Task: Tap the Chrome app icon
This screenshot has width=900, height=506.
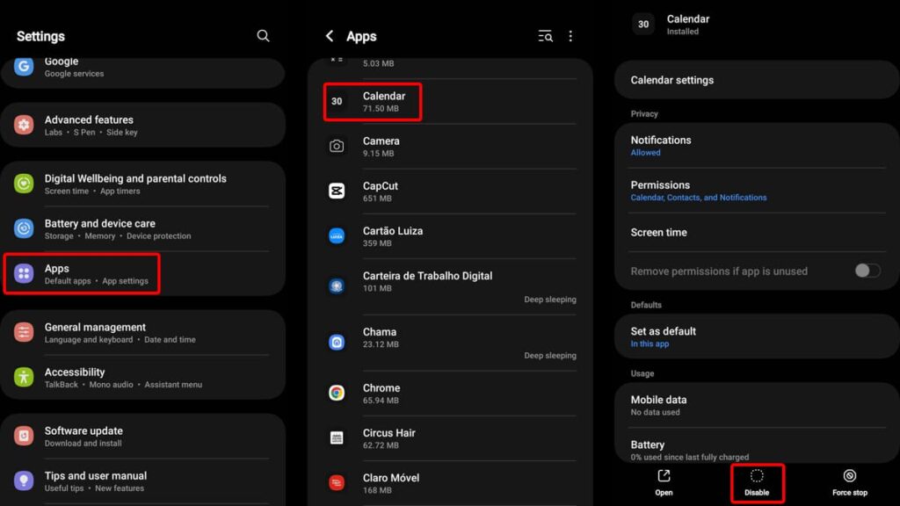Action: [337, 394]
